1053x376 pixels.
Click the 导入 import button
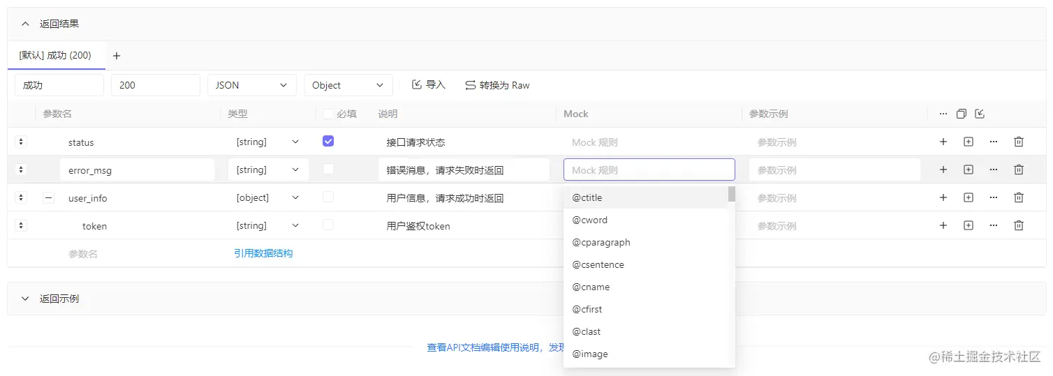429,85
